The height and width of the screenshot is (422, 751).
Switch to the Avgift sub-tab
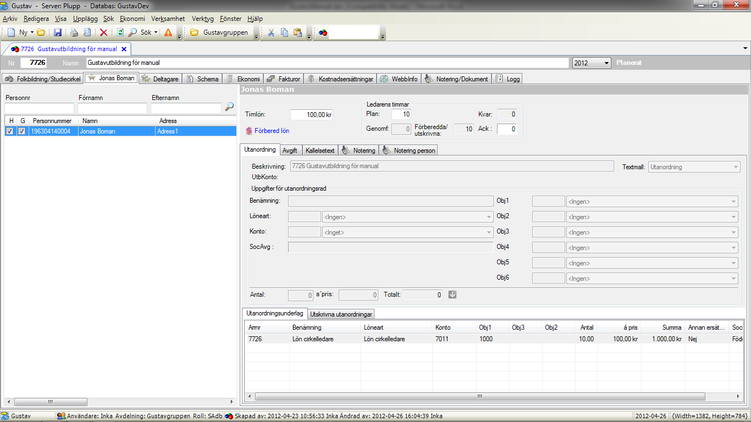point(289,151)
